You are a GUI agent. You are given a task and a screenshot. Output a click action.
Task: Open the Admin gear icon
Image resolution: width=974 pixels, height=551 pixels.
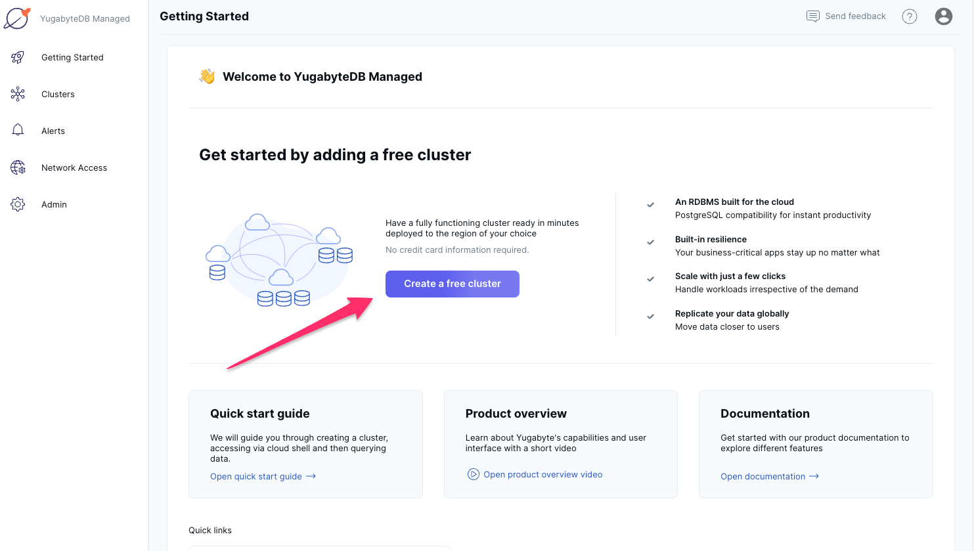pyautogui.click(x=18, y=204)
